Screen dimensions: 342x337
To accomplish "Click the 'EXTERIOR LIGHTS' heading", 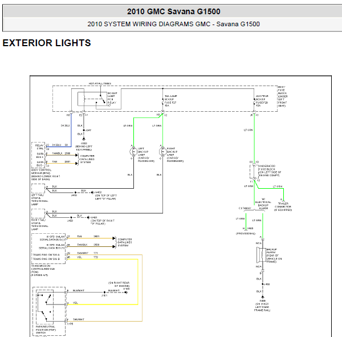I will click(47, 43).
